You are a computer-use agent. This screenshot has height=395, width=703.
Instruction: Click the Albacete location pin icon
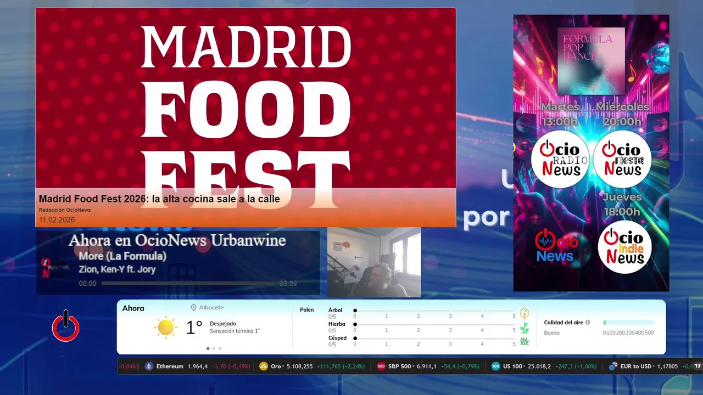click(x=193, y=308)
